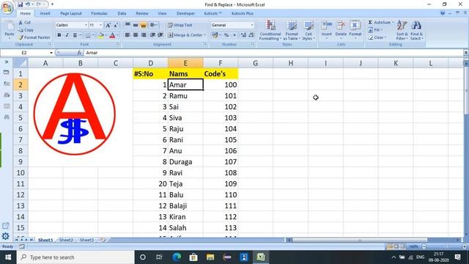
Task: Toggle Italic formatting
Action: point(67,35)
